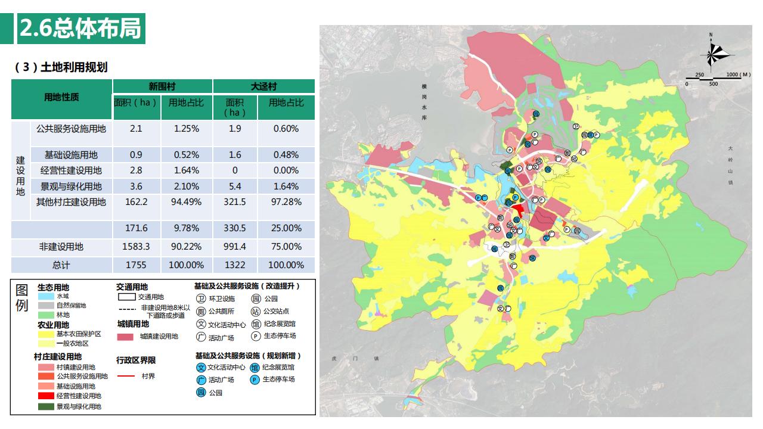The image size is (763, 429).
Task: Pick the 林地 green swatch
Action: tap(45, 315)
